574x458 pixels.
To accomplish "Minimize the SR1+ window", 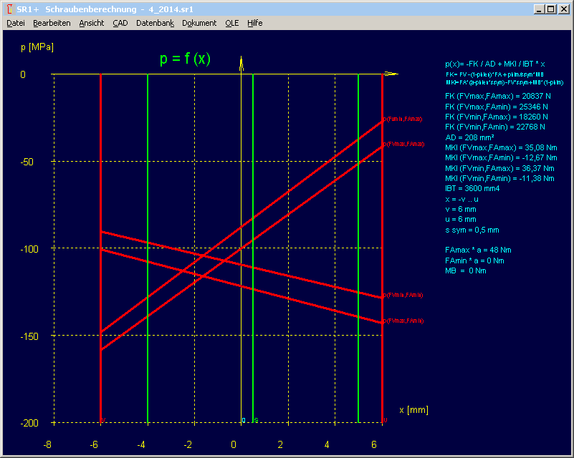I will point(537,9).
